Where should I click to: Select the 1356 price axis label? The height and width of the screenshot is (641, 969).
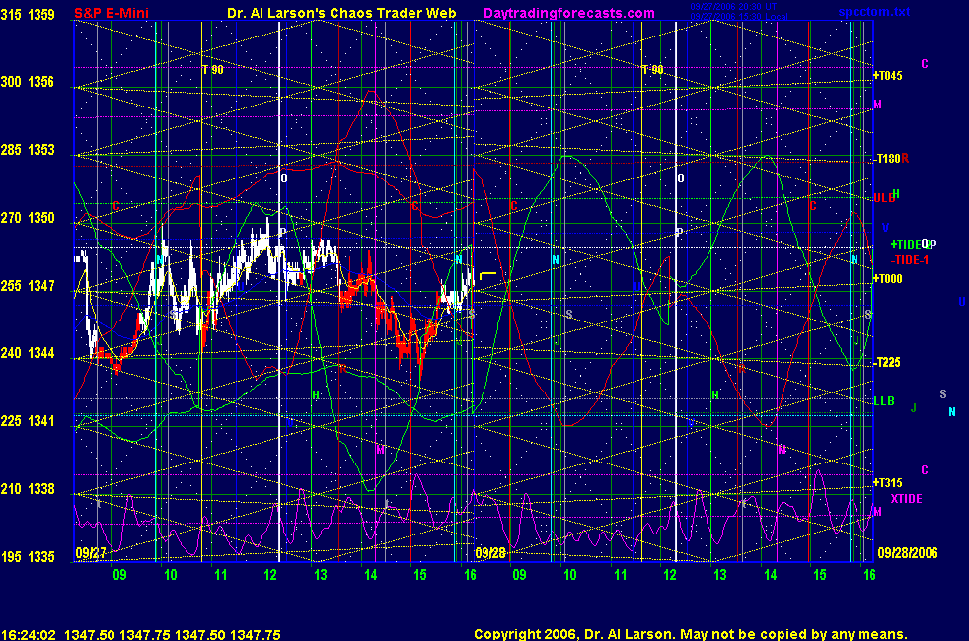click(x=42, y=82)
